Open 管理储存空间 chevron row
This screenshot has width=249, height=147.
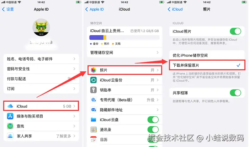pyautogui.click(x=124, y=52)
